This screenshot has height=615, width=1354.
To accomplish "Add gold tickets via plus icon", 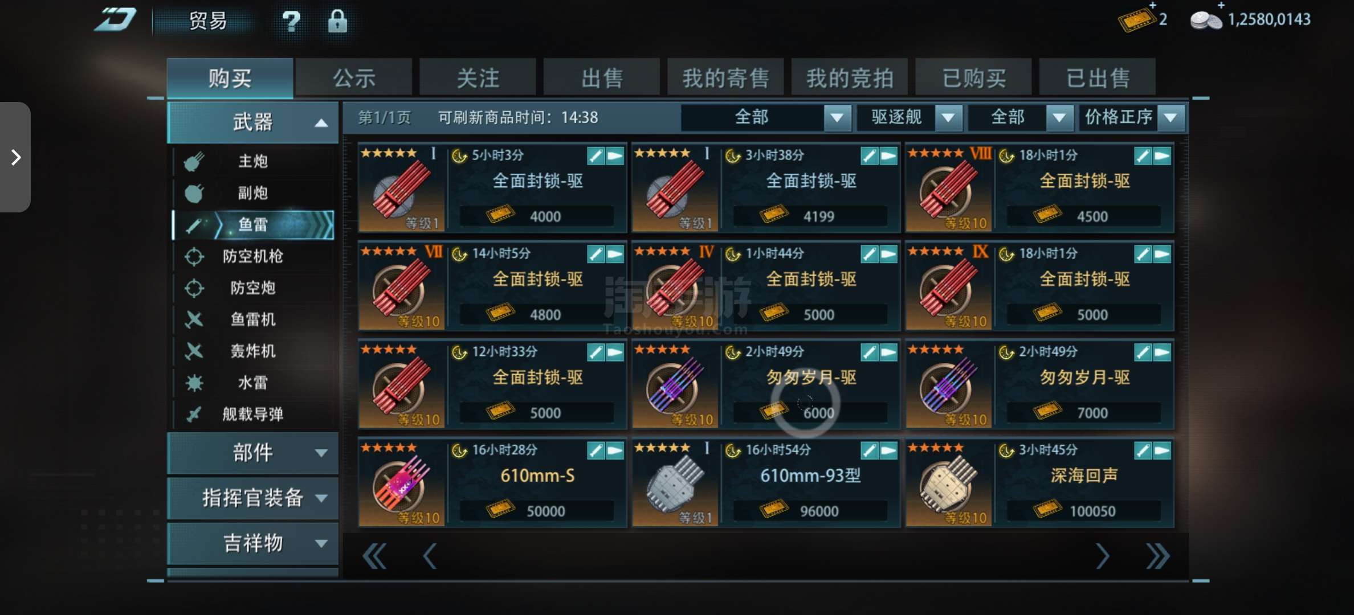I will (x=1152, y=5).
